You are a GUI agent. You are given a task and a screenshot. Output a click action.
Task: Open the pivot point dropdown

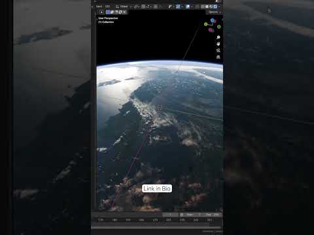click(x=136, y=7)
